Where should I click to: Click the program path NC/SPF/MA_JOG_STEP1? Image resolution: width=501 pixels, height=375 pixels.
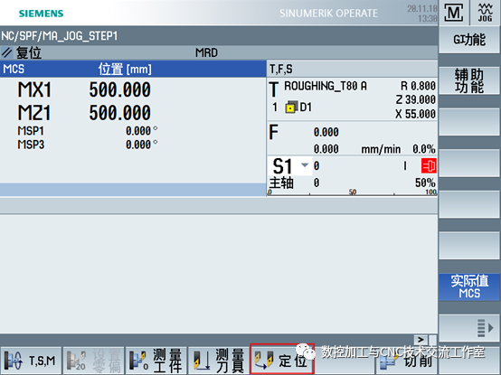point(60,36)
